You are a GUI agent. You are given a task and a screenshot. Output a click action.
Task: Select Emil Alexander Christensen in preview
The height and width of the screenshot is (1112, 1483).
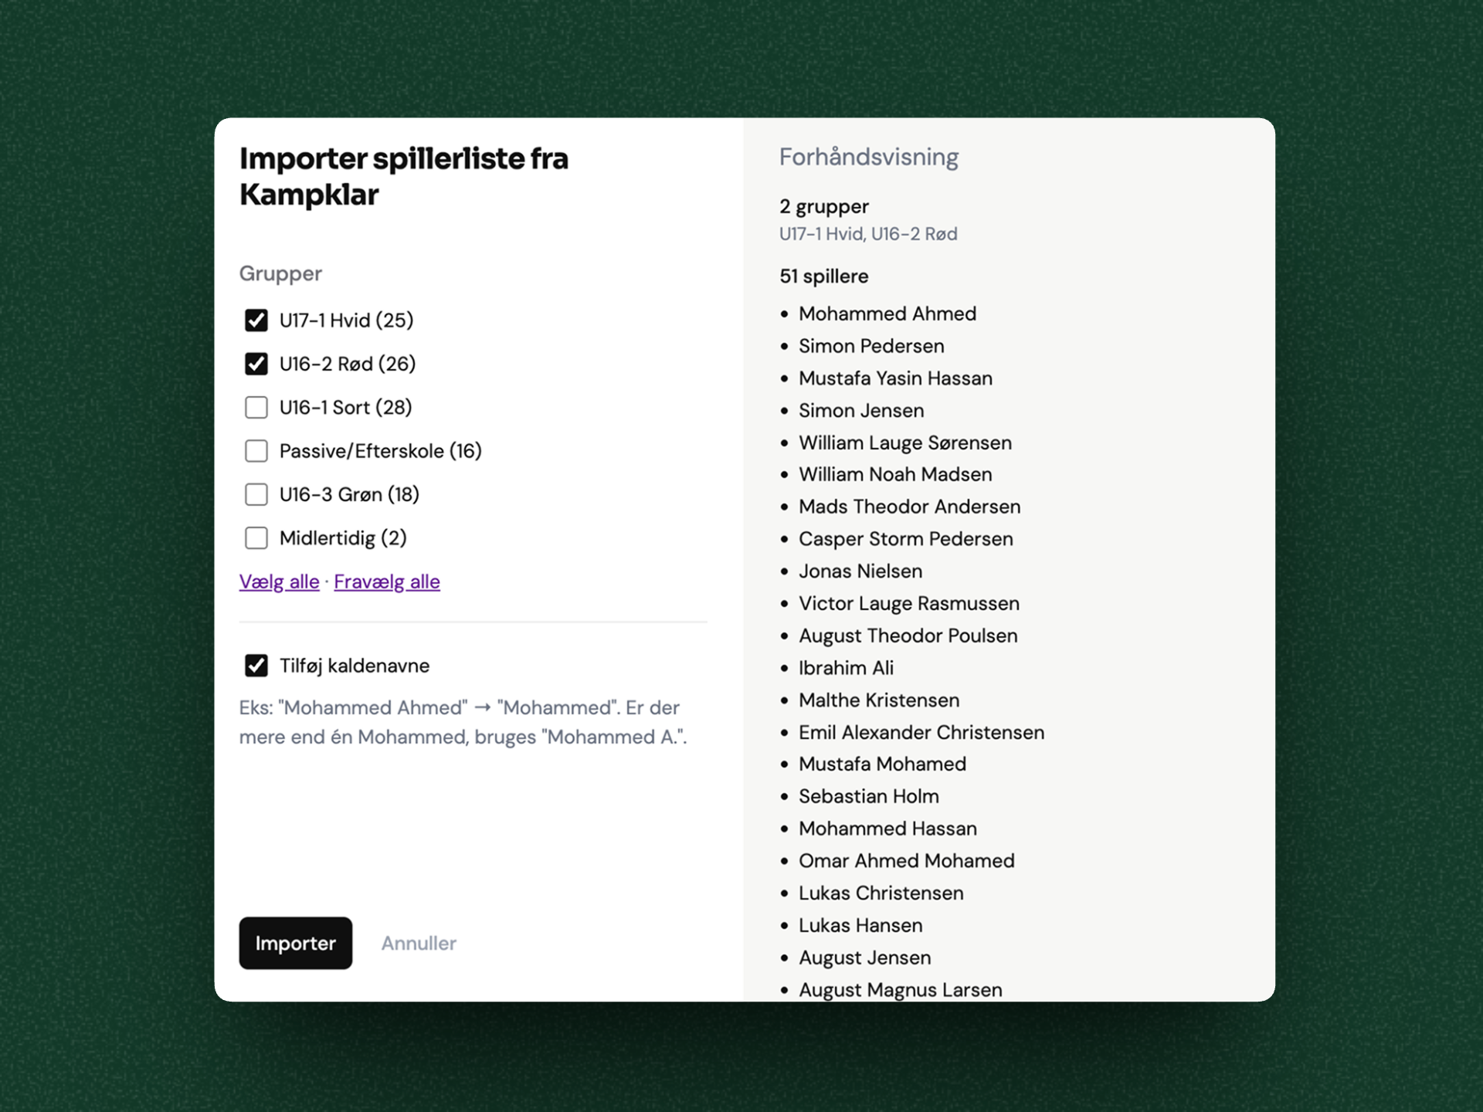[921, 732]
